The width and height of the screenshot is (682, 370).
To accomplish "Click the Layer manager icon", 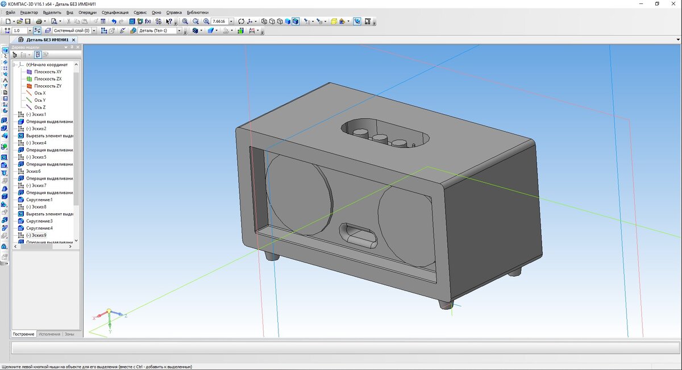I will click(x=47, y=30).
